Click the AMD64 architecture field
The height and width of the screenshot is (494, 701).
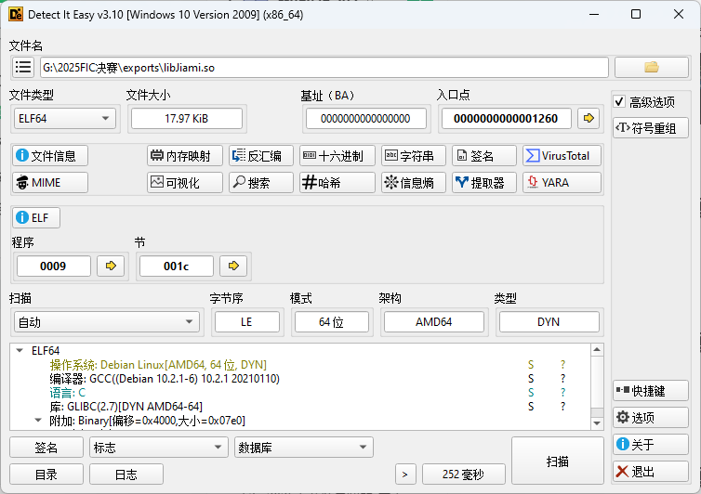pyautogui.click(x=433, y=322)
